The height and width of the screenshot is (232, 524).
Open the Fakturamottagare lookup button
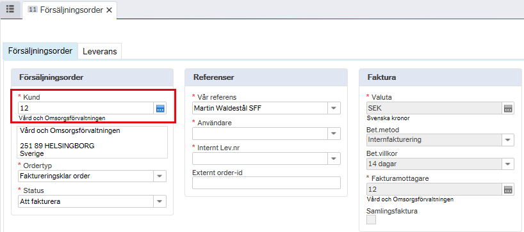(508, 189)
